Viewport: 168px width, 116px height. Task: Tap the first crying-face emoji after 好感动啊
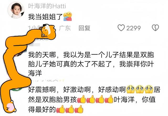[130, 89]
